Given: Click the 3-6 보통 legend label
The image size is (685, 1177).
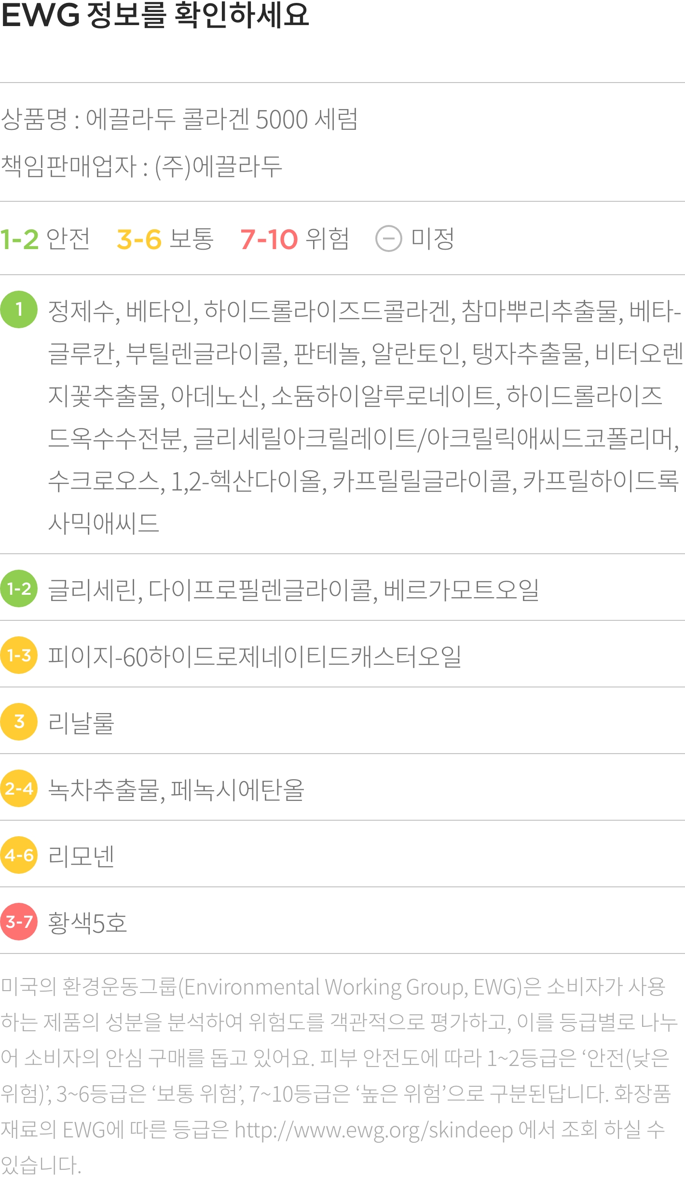Looking at the screenshot, I should pos(165,238).
